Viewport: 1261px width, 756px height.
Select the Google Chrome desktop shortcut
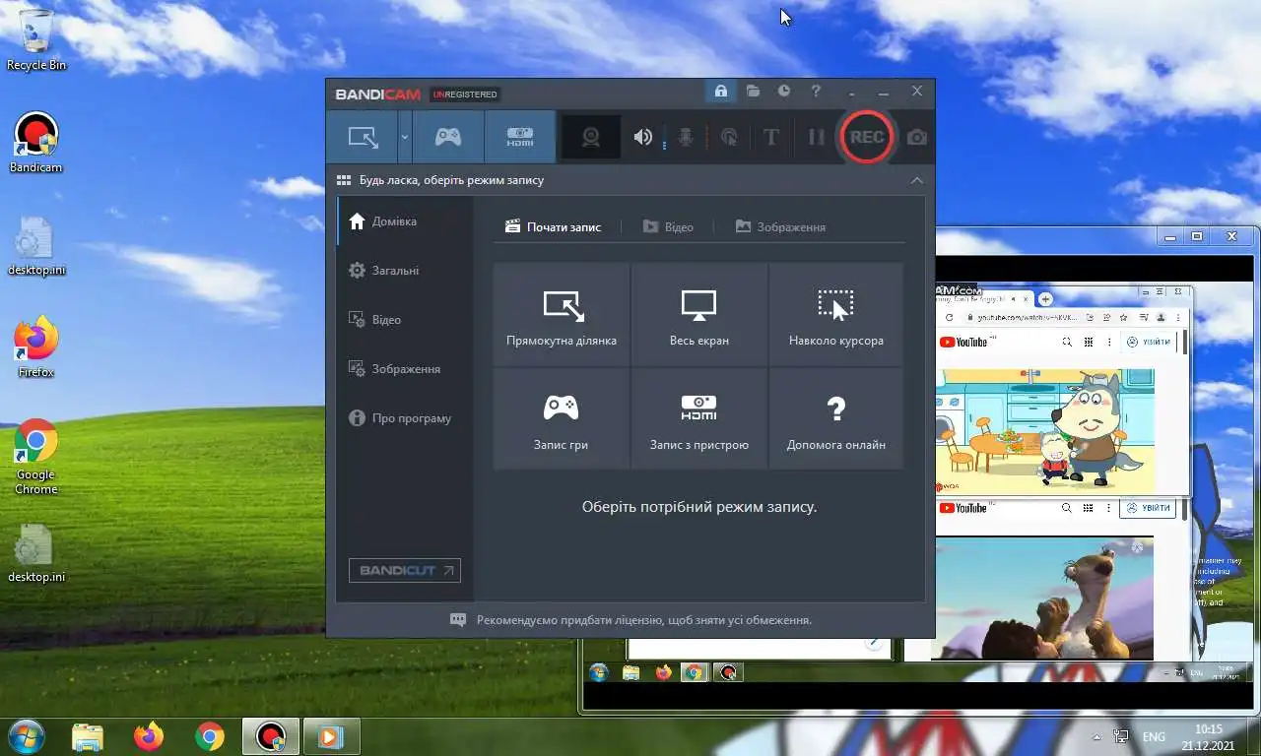tap(36, 457)
